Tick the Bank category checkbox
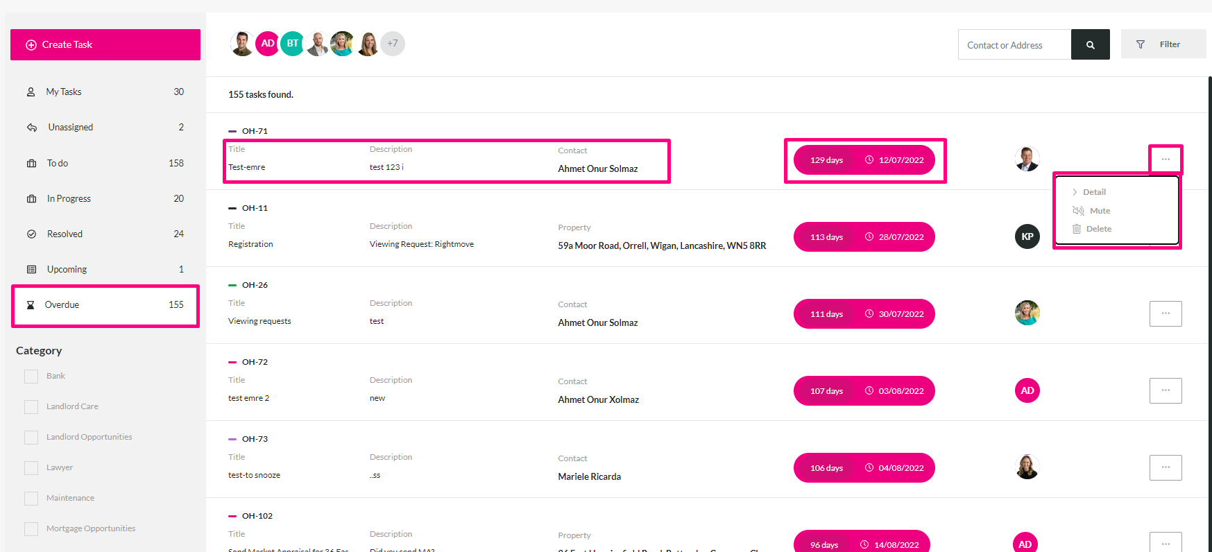The height and width of the screenshot is (552, 1212). [x=31, y=376]
